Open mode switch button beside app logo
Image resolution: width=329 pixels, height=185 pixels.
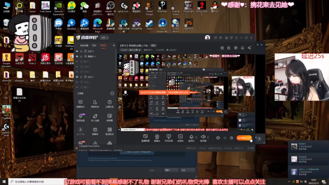[104, 37]
